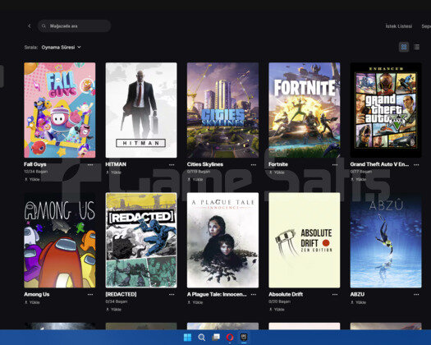Click the 'Among Us' title text
The image size is (431, 345).
37,294
